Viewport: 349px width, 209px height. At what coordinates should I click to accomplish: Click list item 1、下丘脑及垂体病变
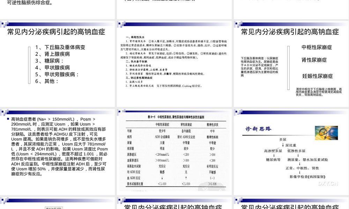60,47
